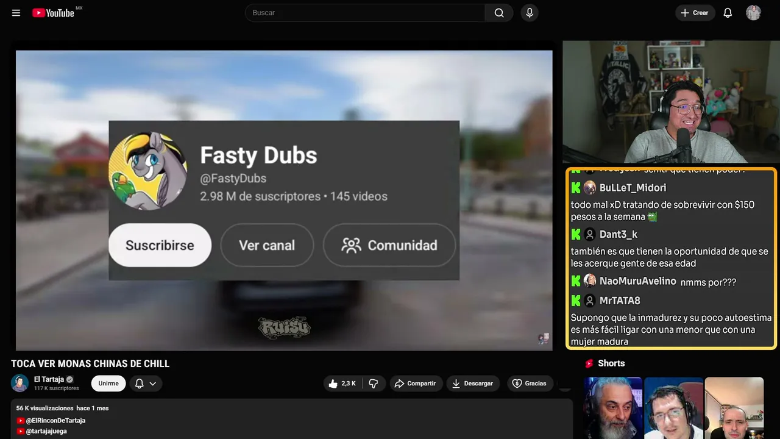Send a Super Thanks with Gracias

tap(529, 384)
